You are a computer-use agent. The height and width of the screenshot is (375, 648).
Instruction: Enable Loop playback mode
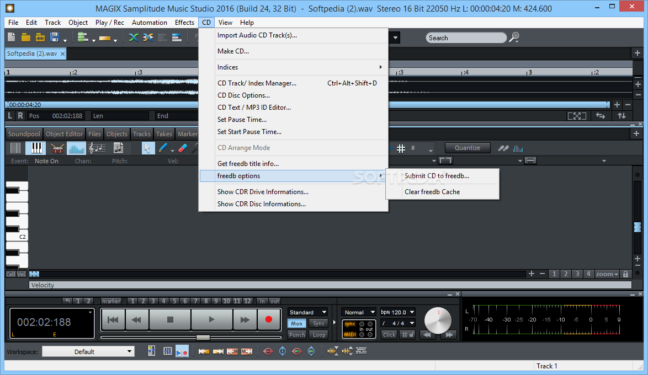[x=318, y=335]
